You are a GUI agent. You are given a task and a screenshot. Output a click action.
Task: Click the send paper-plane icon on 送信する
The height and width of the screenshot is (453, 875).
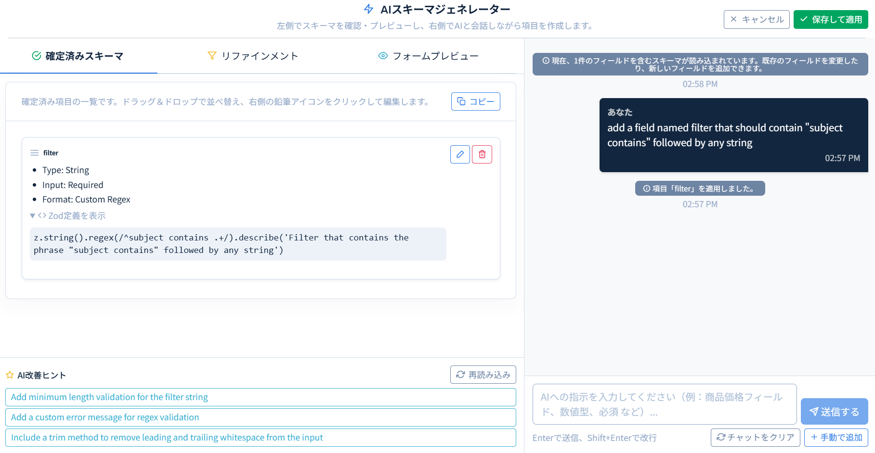click(x=814, y=412)
